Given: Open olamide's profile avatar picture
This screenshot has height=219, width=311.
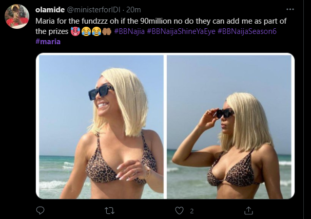Looking at the screenshot, I should coord(17,16).
